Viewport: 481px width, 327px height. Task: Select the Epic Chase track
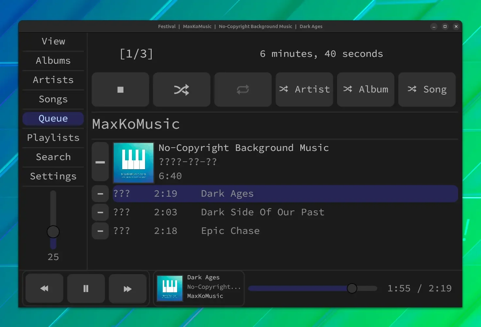[285, 231]
